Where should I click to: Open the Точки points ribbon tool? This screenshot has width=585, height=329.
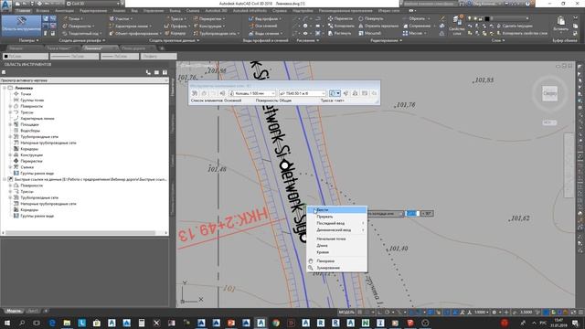pyautogui.click(x=73, y=18)
